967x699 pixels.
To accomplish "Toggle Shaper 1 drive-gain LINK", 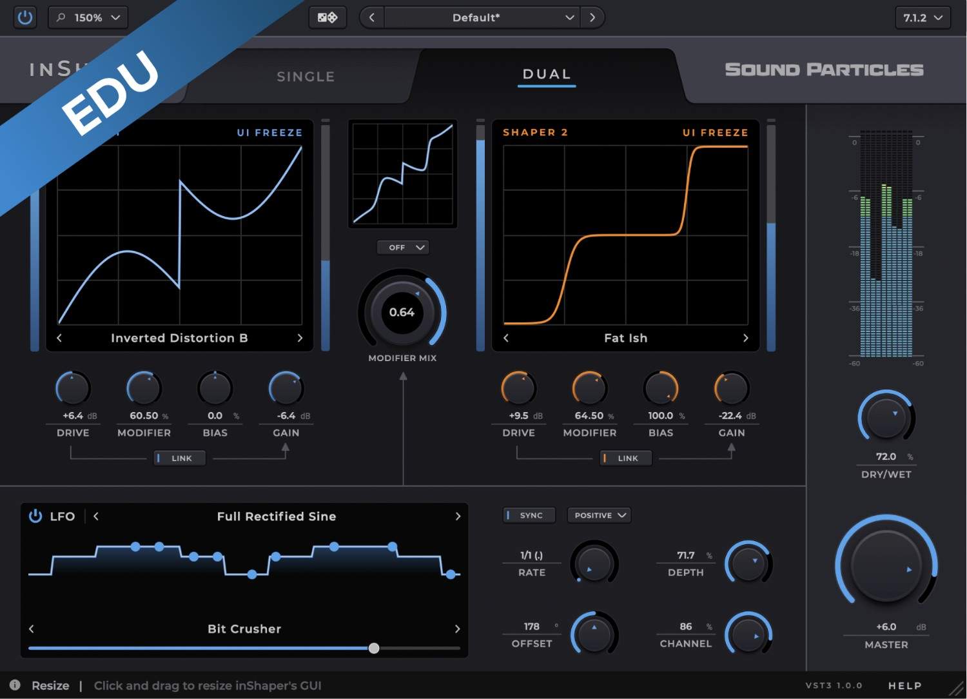I will pyautogui.click(x=180, y=458).
